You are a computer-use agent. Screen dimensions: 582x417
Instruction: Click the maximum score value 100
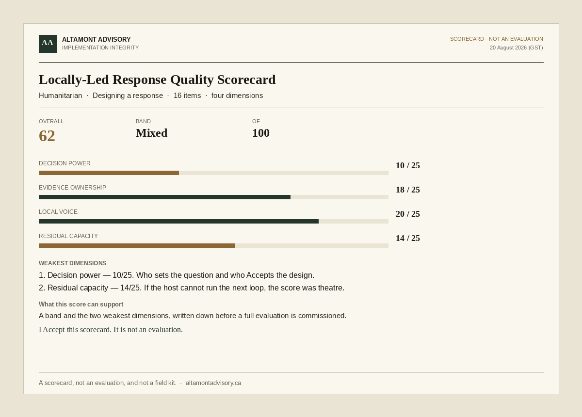click(x=261, y=133)
